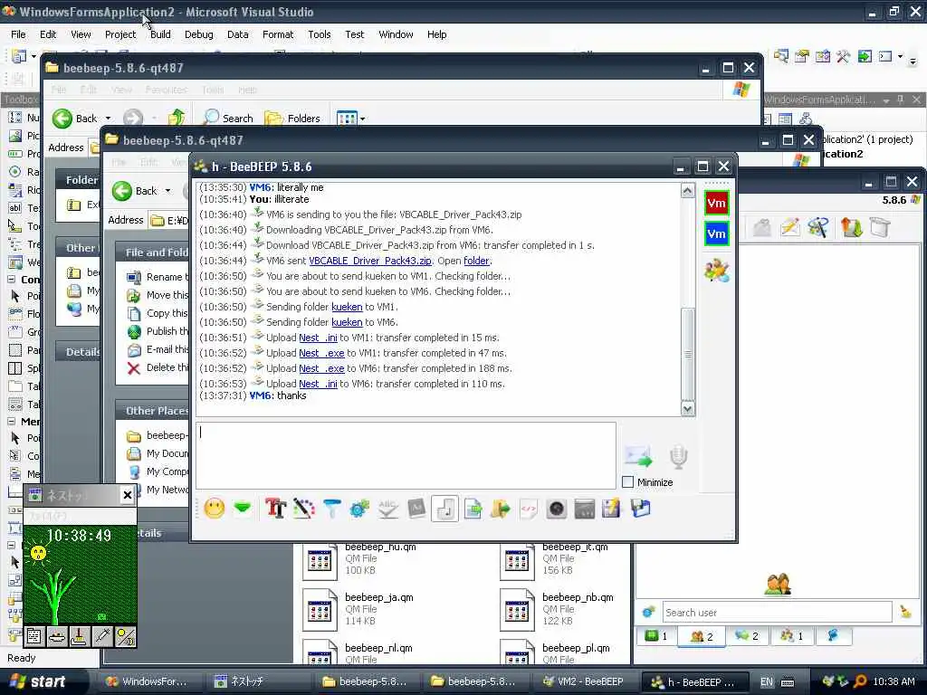The height and width of the screenshot is (695, 927).
Task: Click the chat history scrollbar thumb
Action: pyautogui.click(x=688, y=354)
